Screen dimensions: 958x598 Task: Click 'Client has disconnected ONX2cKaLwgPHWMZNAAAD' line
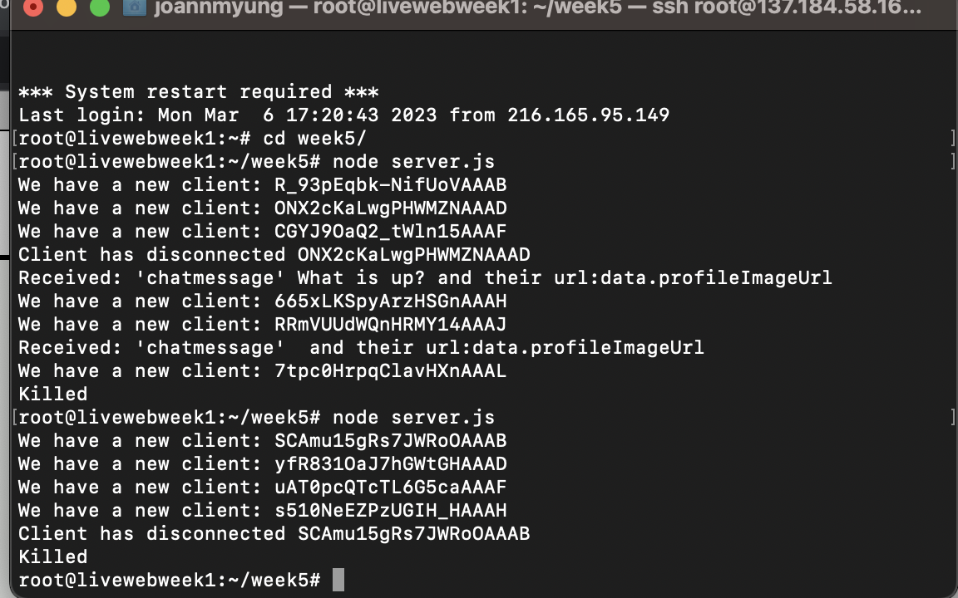274,254
